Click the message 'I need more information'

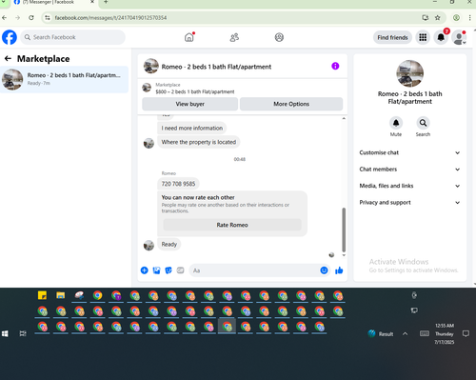(192, 128)
